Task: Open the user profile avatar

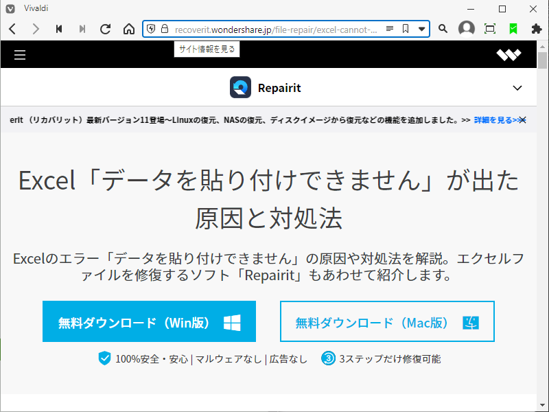Action: pos(467,29)
